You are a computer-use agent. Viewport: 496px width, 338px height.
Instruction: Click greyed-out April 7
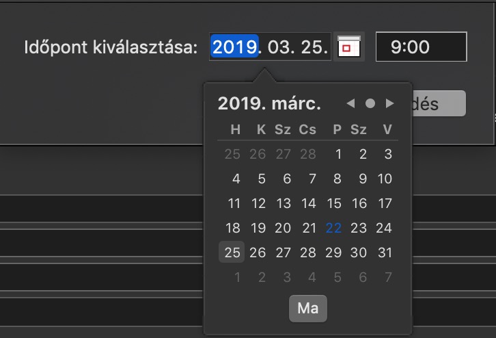click(x=388, y=277)
